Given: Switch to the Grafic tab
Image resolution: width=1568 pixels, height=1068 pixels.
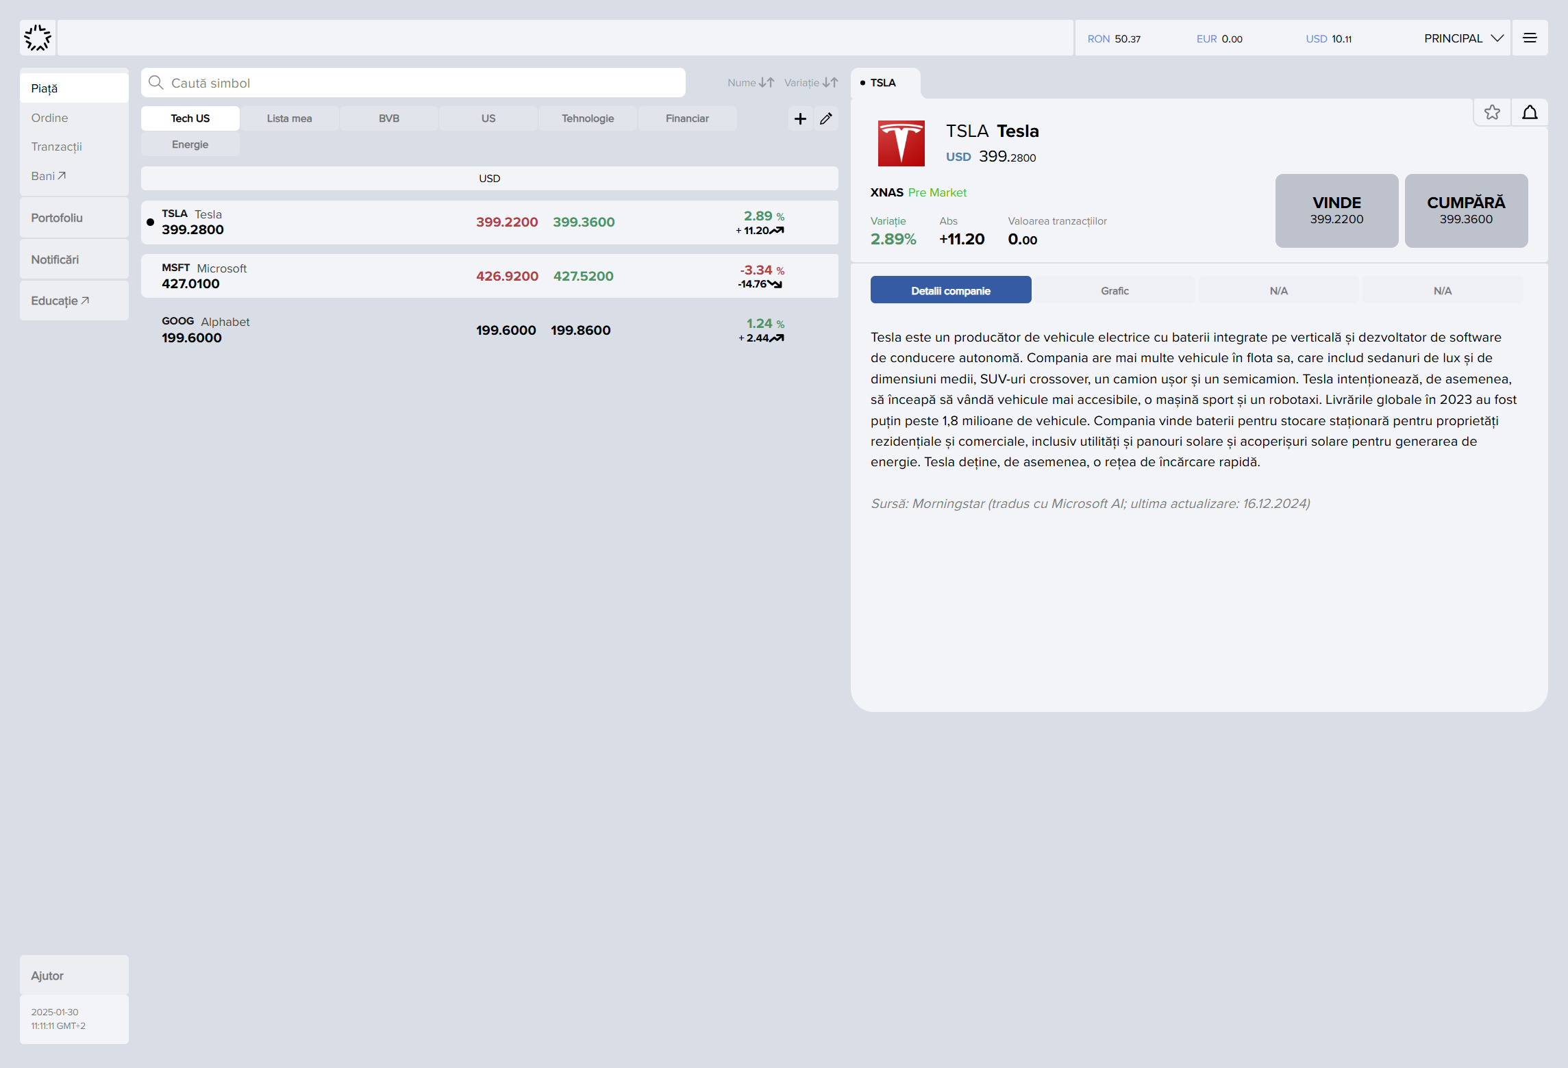Looking at the screenshot, I should click(1115, 290).
